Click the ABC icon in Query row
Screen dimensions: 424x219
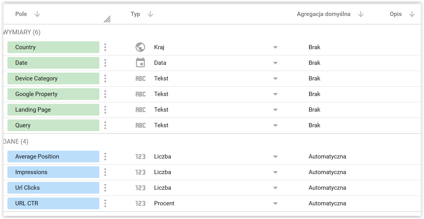(x=140, y=126)
